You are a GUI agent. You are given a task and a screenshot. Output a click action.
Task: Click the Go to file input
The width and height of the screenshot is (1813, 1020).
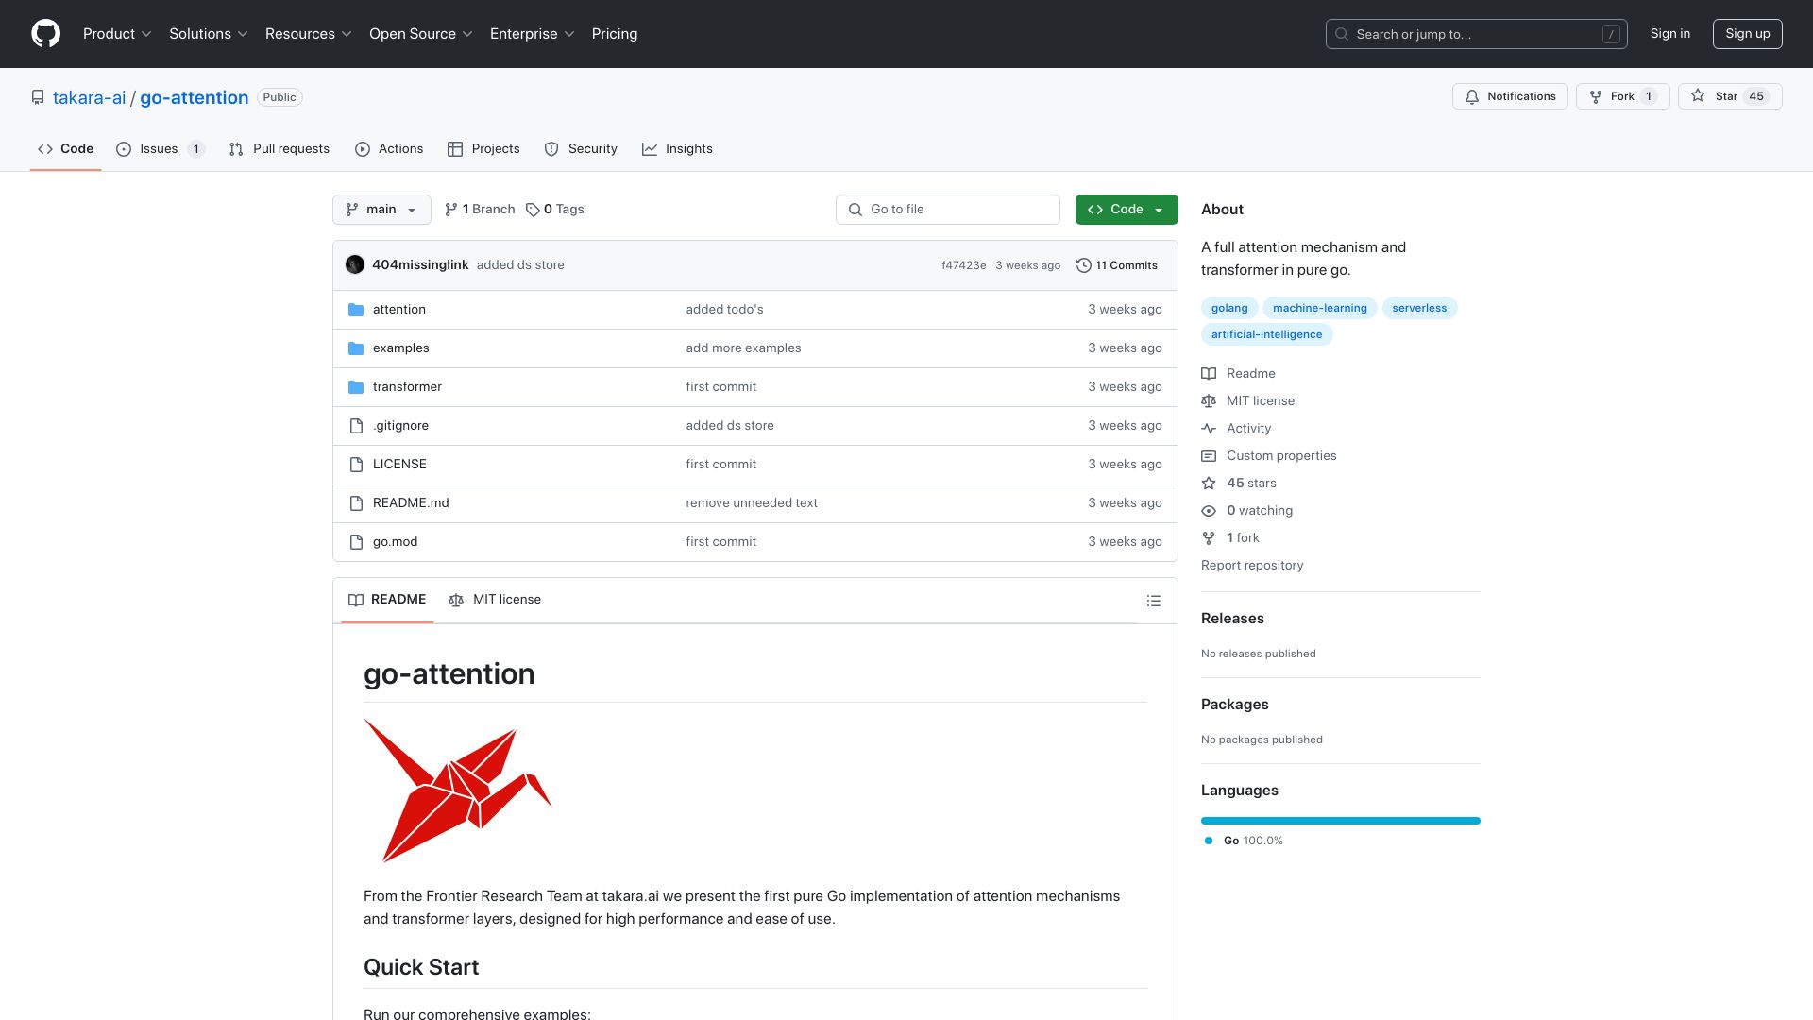pyautogui.click(x=948, y=210)
